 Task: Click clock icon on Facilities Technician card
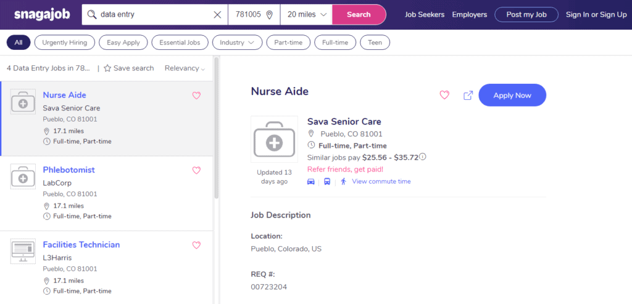pyautogui.click(x=46, y=291)
